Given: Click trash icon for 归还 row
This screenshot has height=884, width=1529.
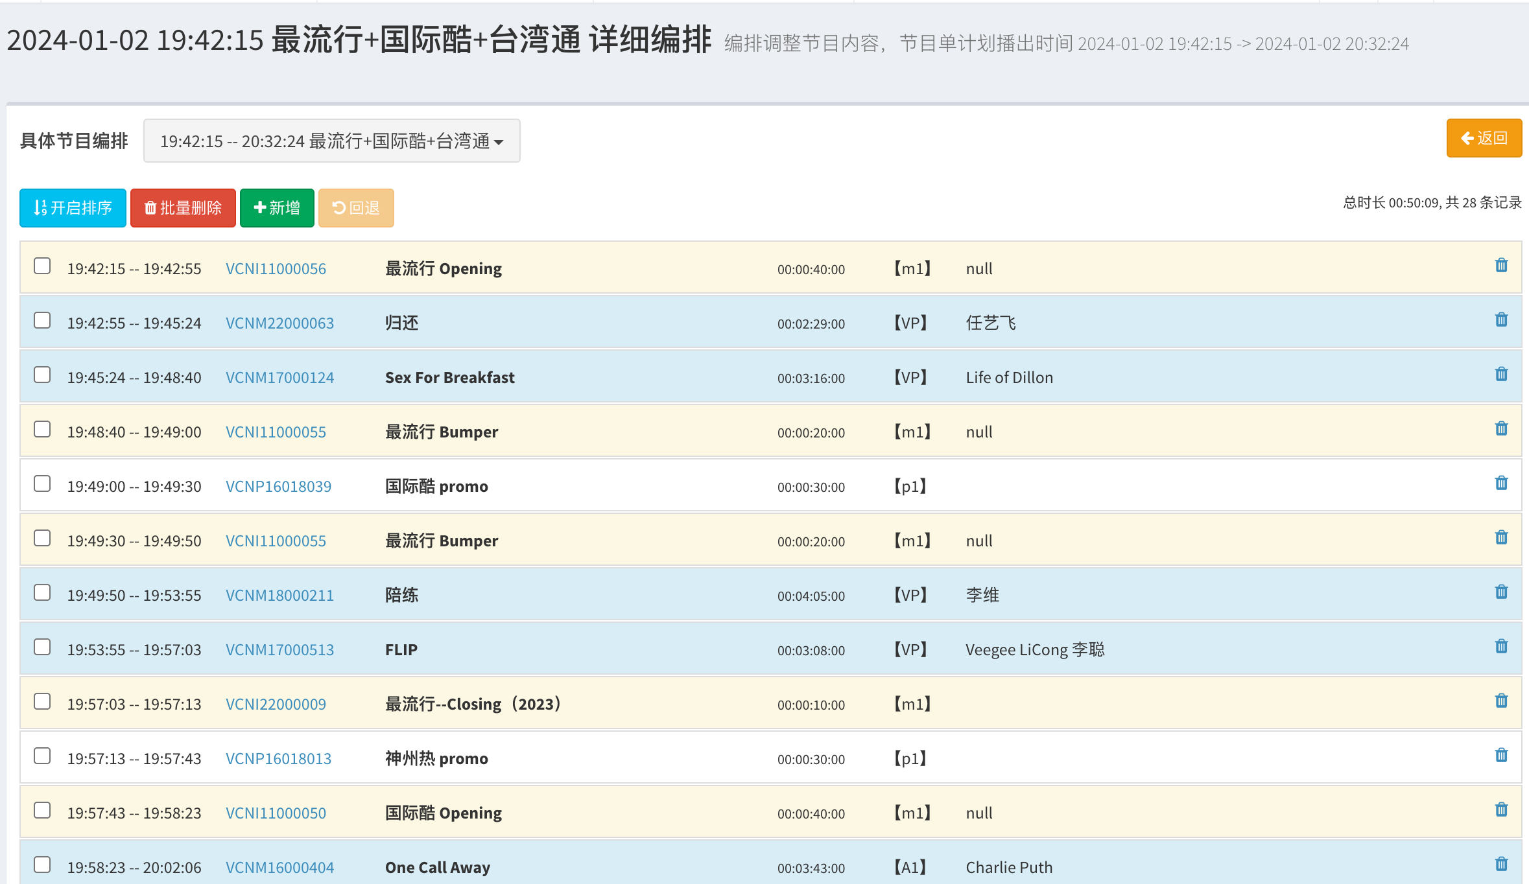Looking at the screenshot, I should (x=1501, y=320).
